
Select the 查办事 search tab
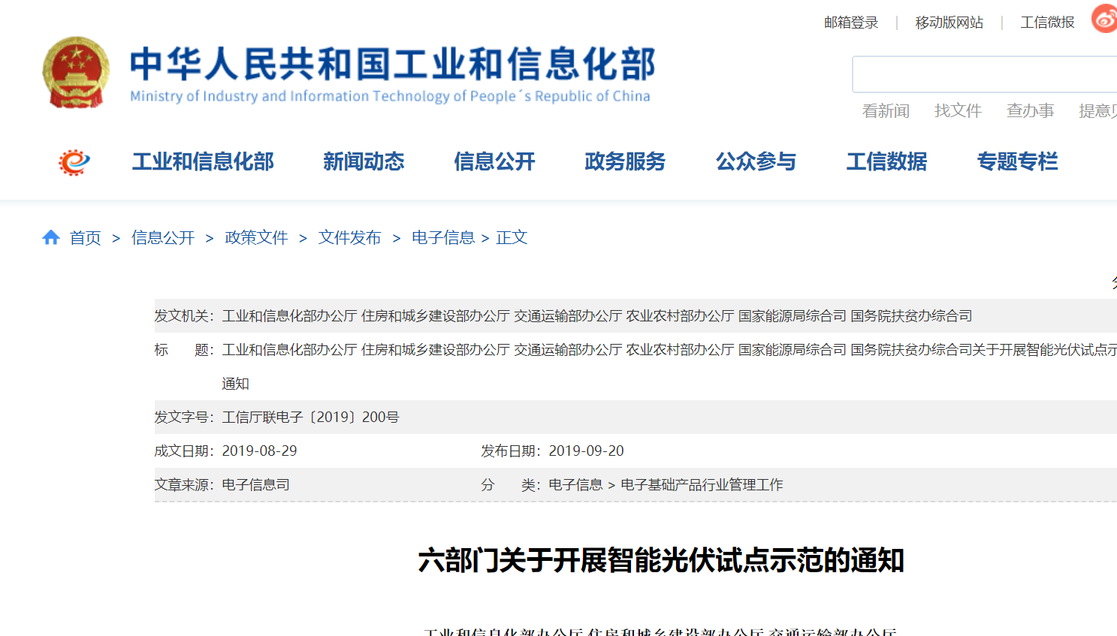1030,111
